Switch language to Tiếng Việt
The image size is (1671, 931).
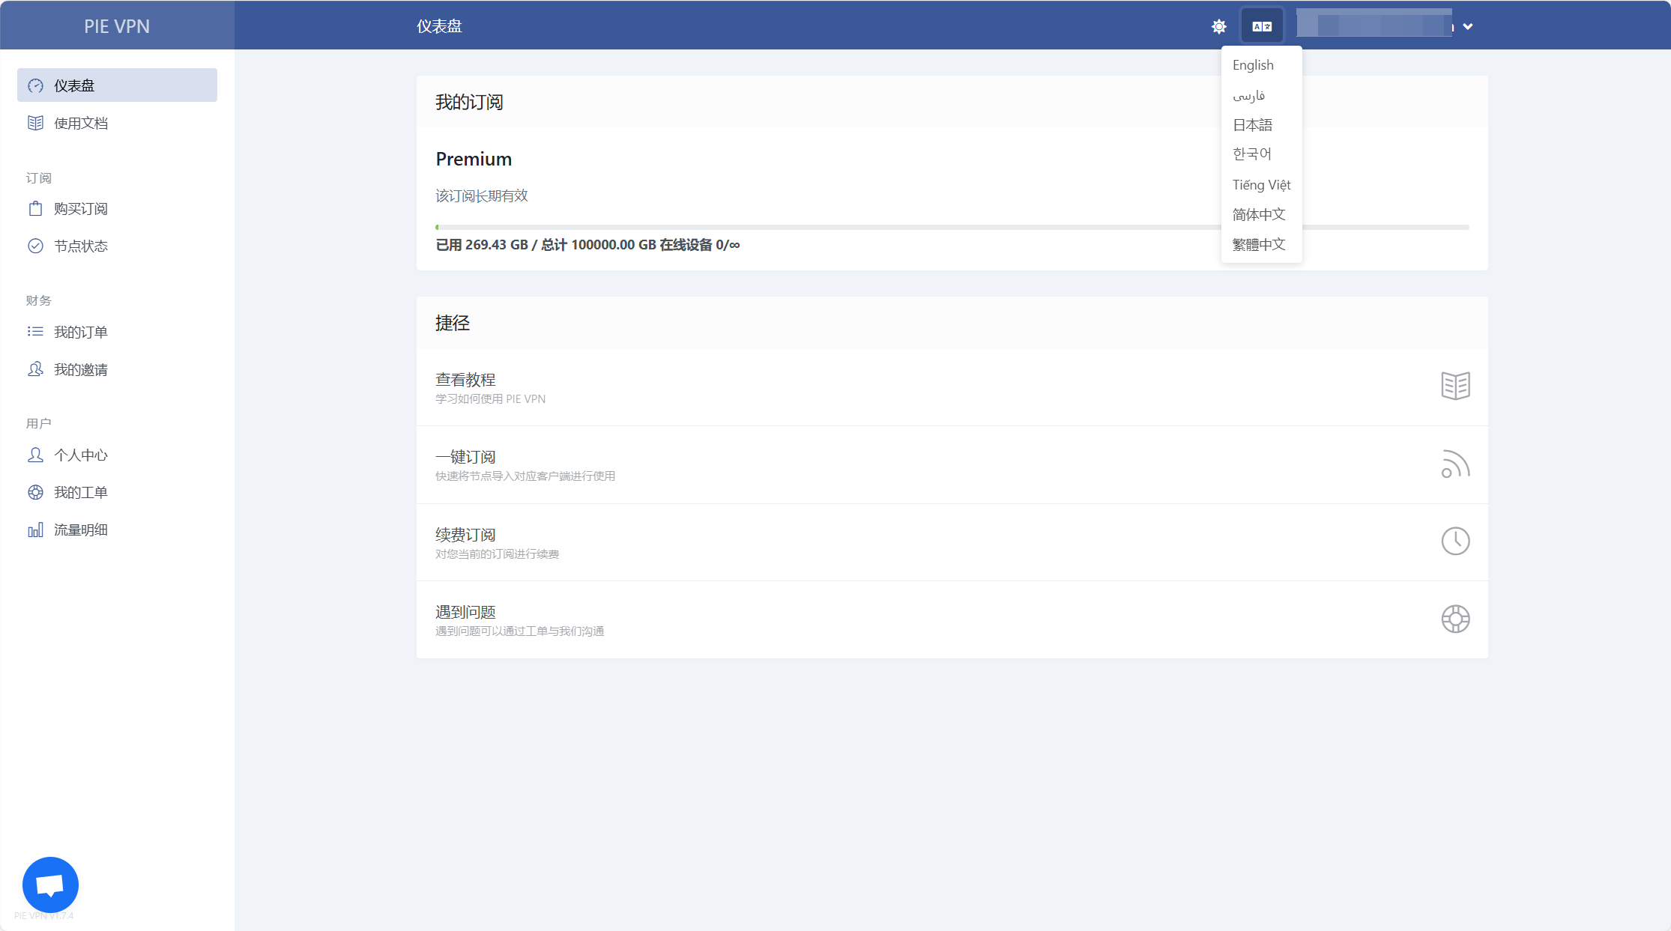pos(1261,185)
